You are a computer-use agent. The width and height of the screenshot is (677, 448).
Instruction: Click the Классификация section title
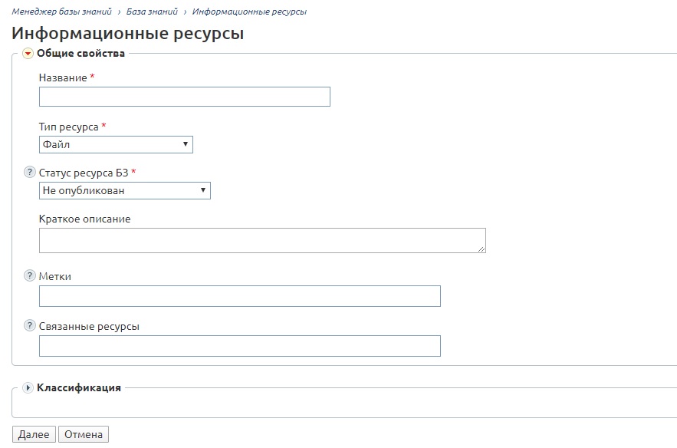(x=79, y=387)
